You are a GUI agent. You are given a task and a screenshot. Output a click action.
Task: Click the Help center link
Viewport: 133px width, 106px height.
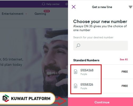coord(53,4)
